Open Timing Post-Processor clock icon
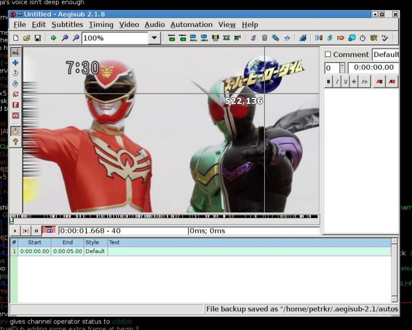412x330 pixels. (x=363, y=38)
